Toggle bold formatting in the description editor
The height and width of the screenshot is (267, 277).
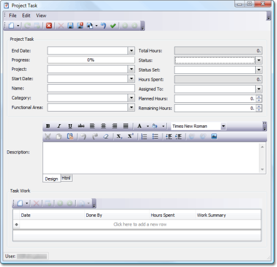click(48, 126)
